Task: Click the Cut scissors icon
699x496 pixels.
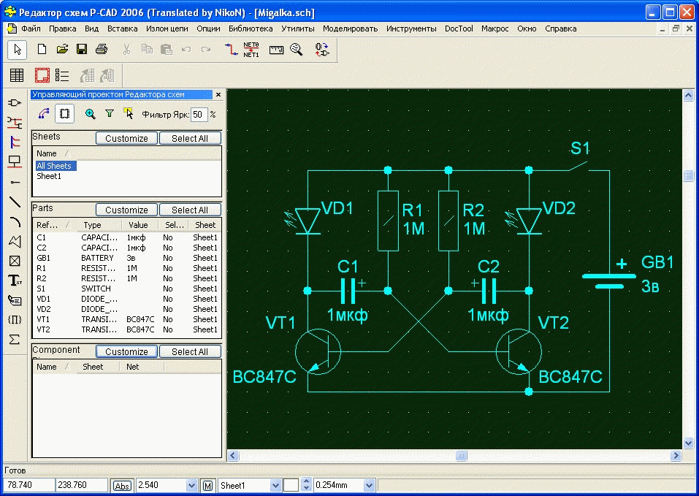Action: (126, 49)
